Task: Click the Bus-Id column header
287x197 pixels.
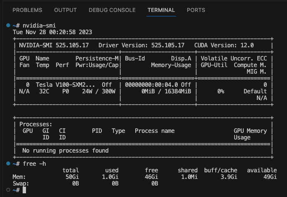Action: click(135, 58)
